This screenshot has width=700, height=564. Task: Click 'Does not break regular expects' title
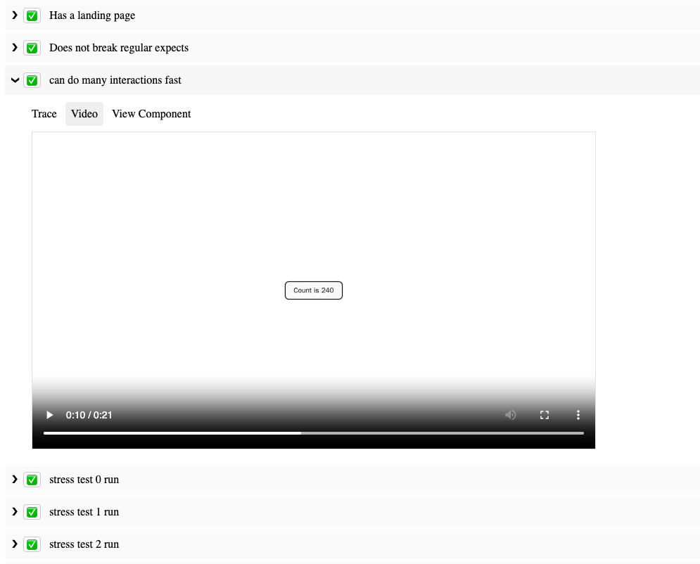coord(119,48)
